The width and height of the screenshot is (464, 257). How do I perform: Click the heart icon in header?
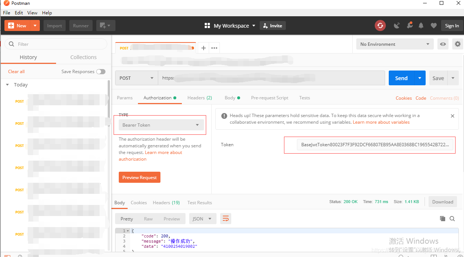click(434, 25)
